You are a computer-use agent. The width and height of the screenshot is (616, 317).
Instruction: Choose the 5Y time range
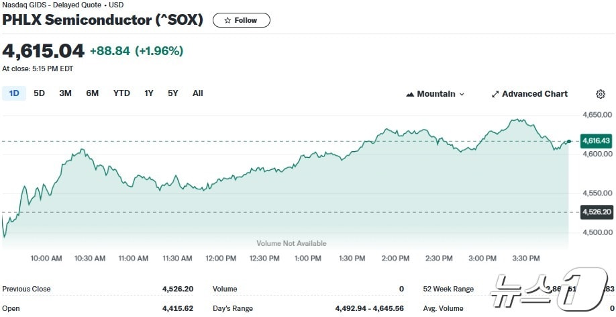pyautogui.click(x=173, y=93)
